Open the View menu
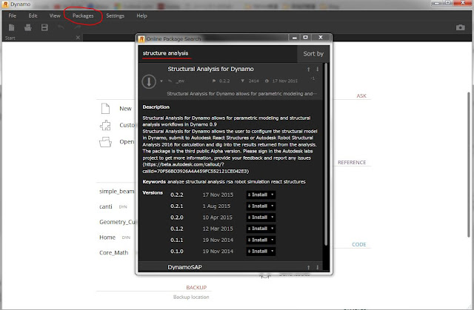 coord(55,16)
